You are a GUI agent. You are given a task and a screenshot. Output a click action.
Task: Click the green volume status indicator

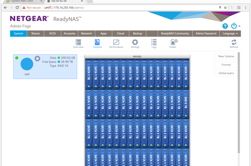(17, 58)
